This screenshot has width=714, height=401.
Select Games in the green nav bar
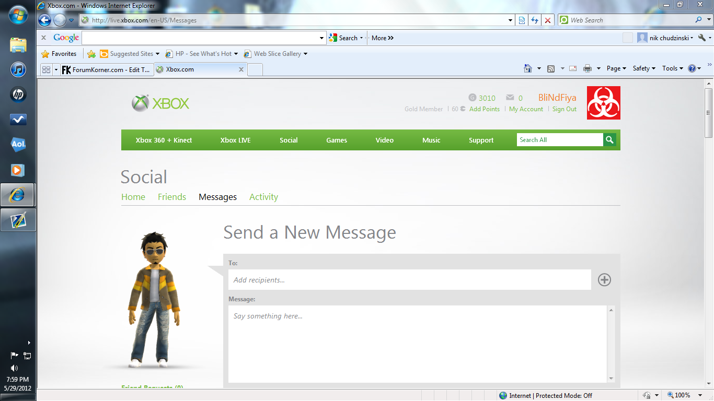click(x=337, y=140)
